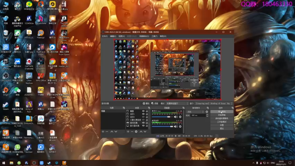Open Windows Start menu
Screen dimensions: 295x166
tap(4, 163)
